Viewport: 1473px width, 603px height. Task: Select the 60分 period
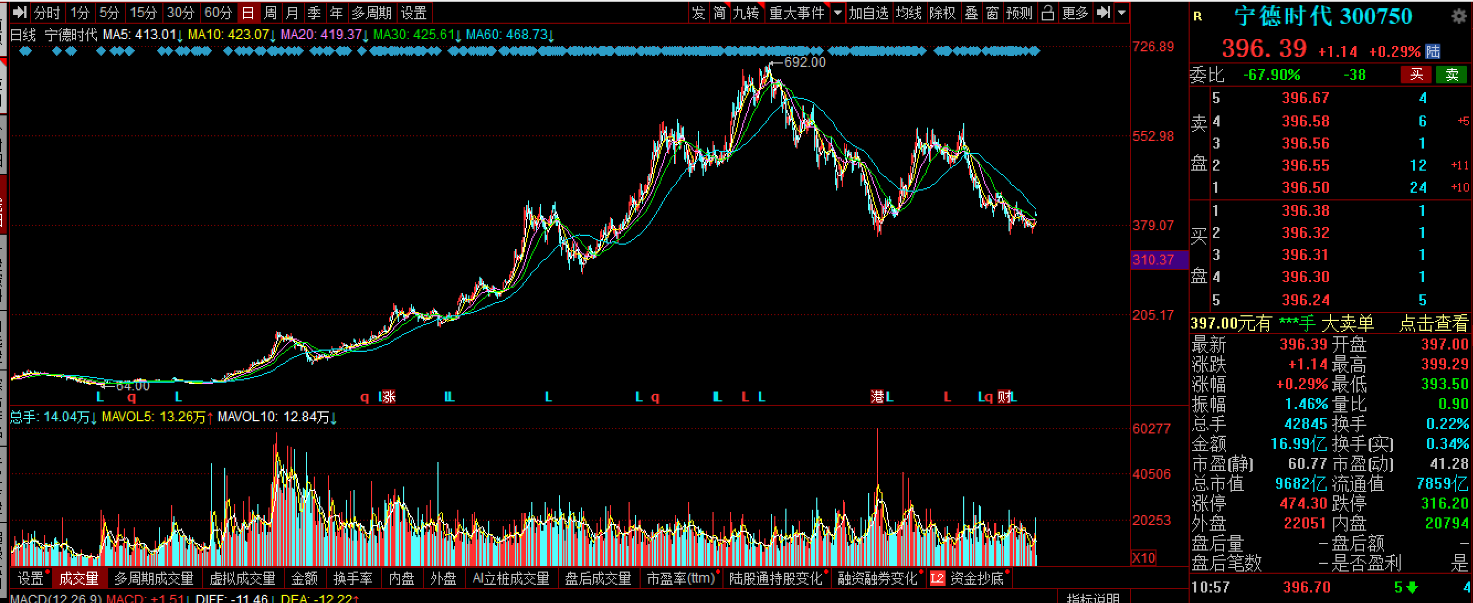pos(218,13)
